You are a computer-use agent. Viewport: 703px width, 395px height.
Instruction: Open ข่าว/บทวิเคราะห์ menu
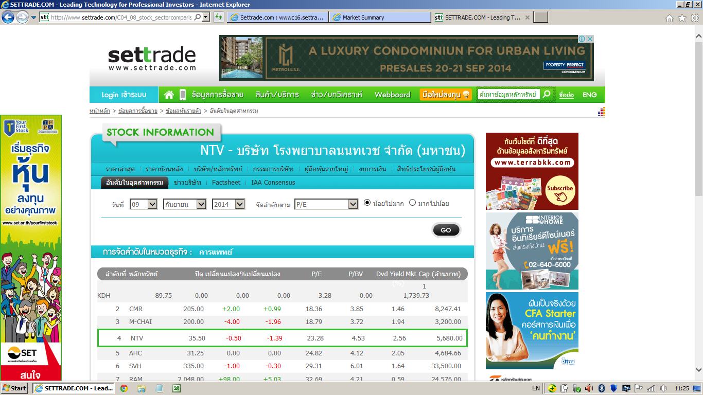tap(337, 95)
